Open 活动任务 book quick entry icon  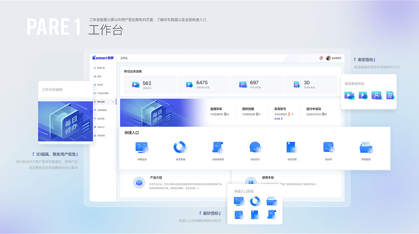coord(292,148)
